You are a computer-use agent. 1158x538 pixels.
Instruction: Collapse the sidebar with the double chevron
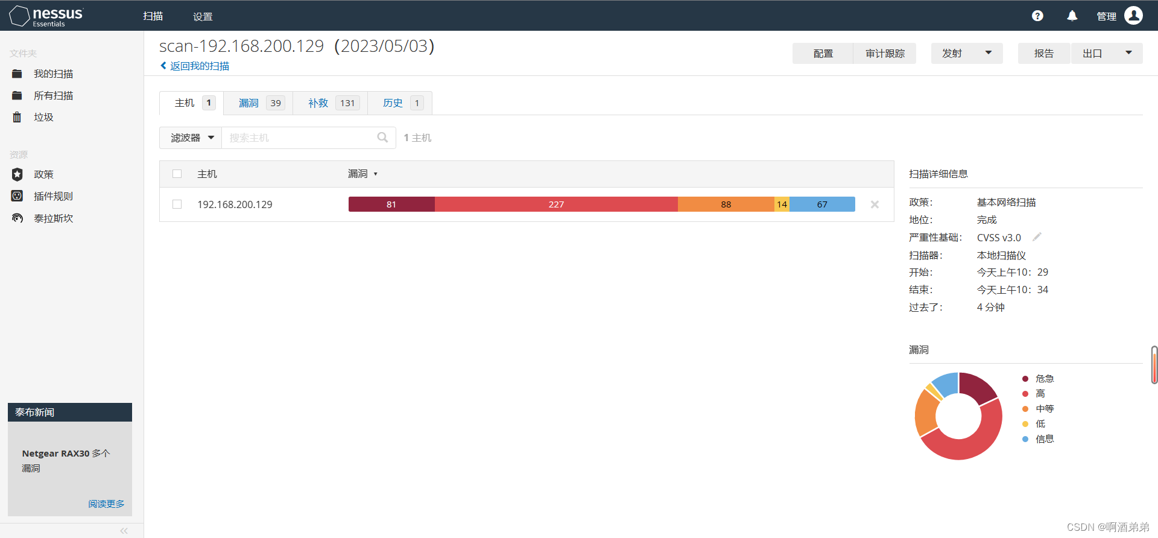pyautogui.click(x=124, y=531)
